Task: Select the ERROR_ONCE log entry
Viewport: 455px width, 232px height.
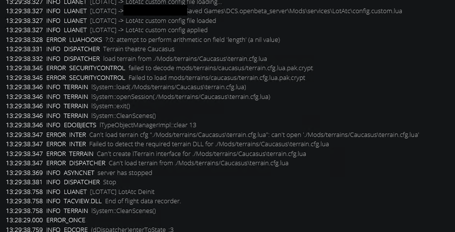Action: (45, 220)
